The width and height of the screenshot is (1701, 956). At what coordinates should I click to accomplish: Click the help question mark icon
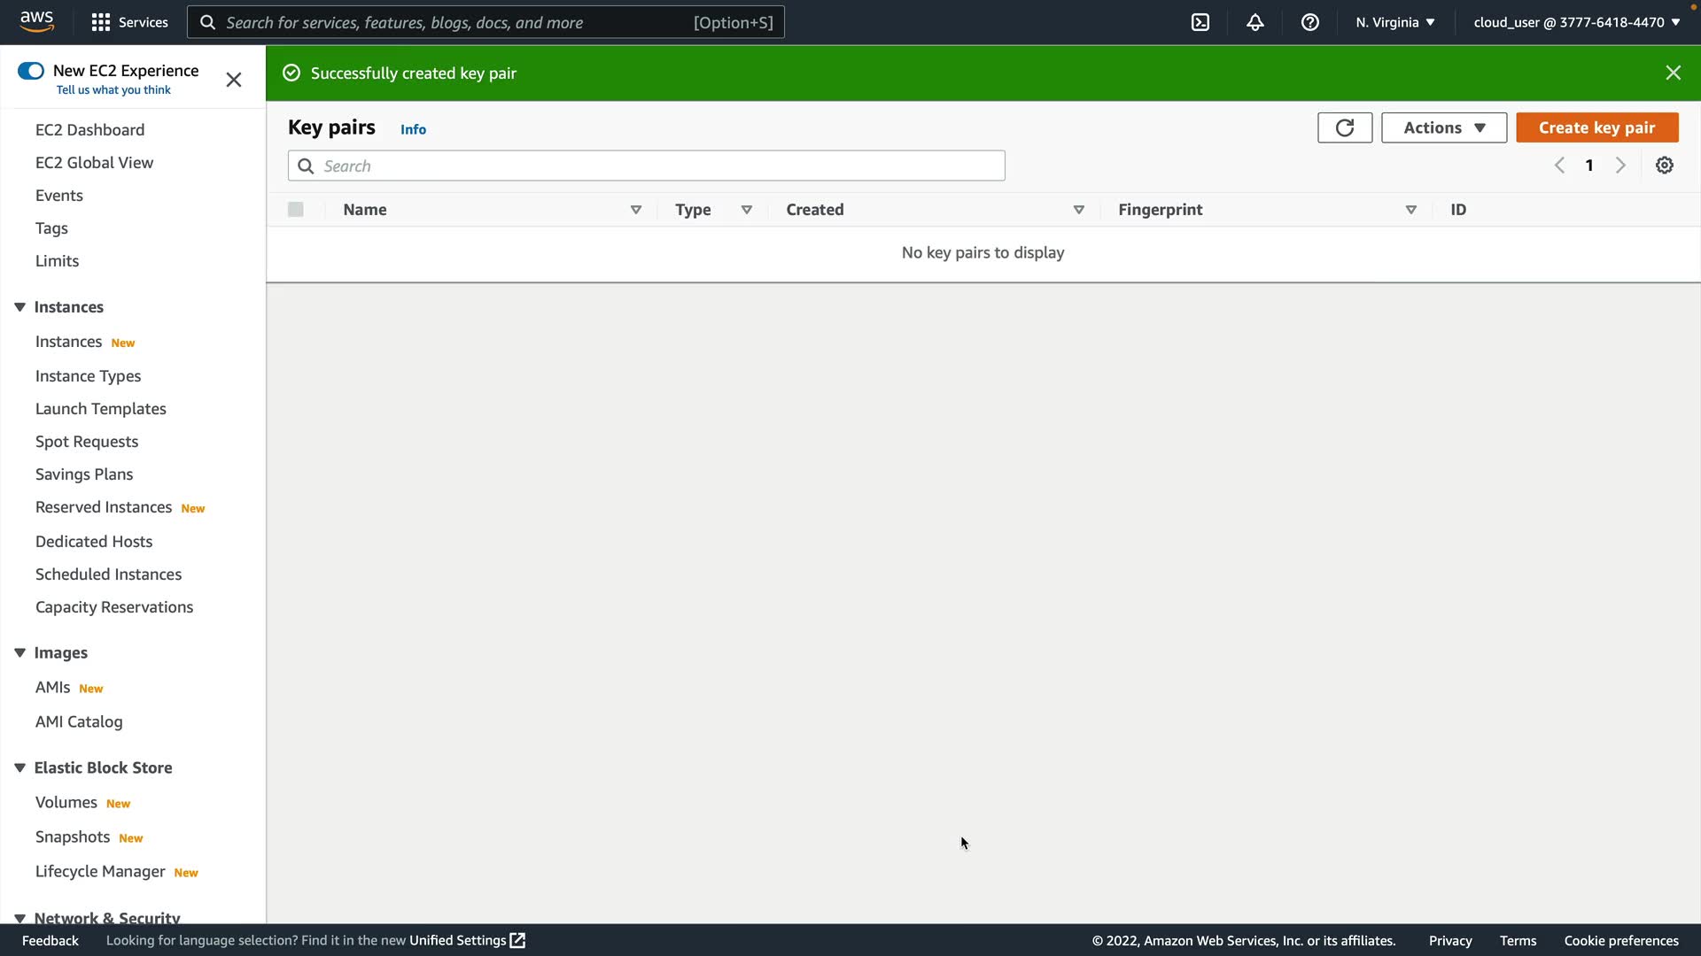(1310, 22)
